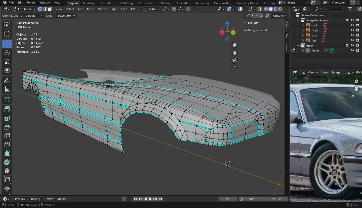This screenshot has height=208, width=362.
Task: Open the Global transform orientation dropdown
Action: 151,9
